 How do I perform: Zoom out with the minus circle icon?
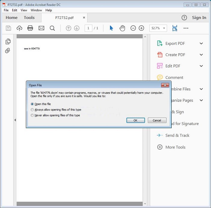[133, 28]
